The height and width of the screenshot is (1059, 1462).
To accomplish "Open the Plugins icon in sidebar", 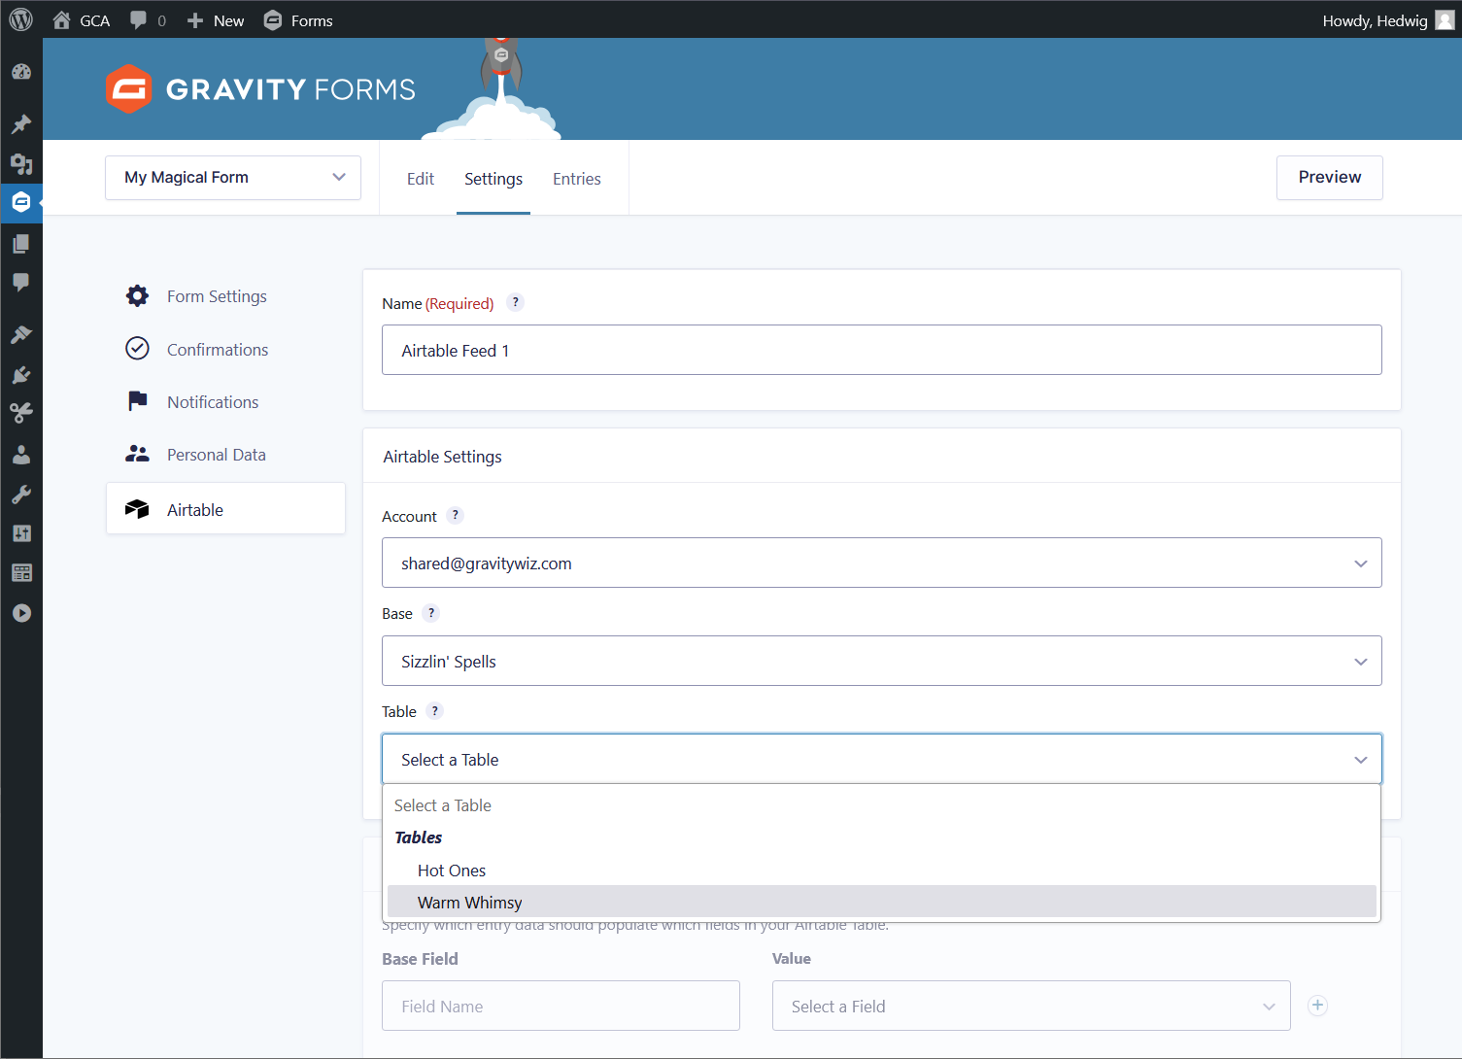I will click(21, 375).
